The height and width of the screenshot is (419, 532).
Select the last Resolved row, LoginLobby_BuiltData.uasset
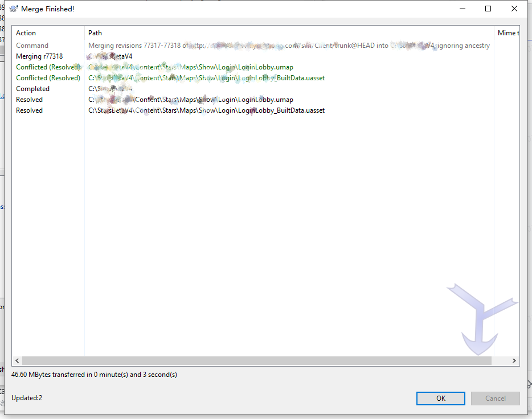30,110
